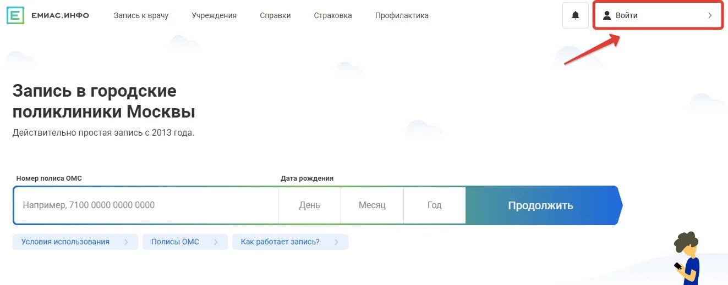
Task: Click the user profile icon in Войти
Action: 607,15
